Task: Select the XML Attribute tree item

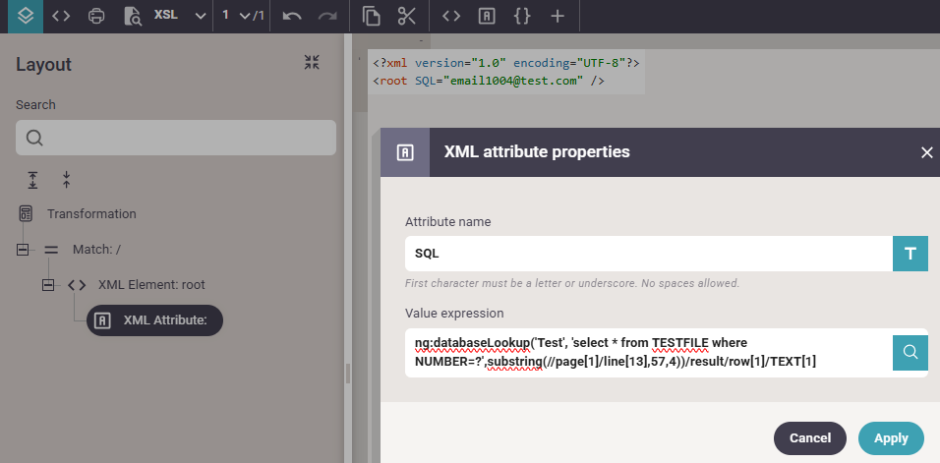Action: 154,320
